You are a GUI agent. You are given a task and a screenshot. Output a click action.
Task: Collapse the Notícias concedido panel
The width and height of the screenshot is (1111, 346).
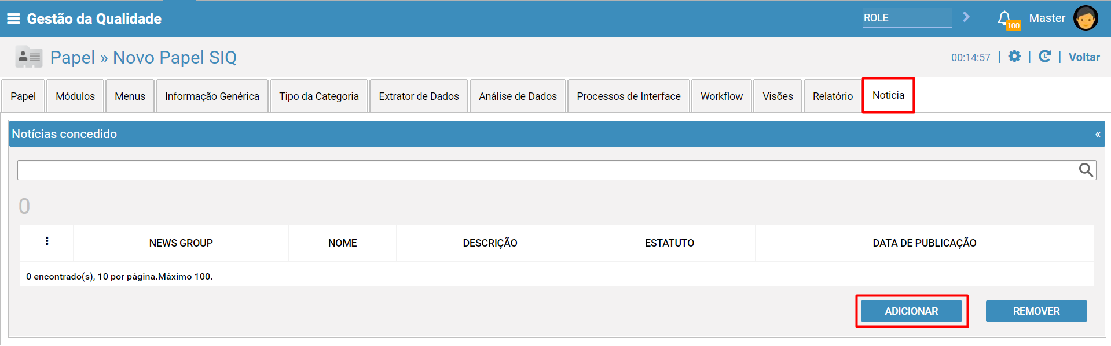click(1097, 135)
